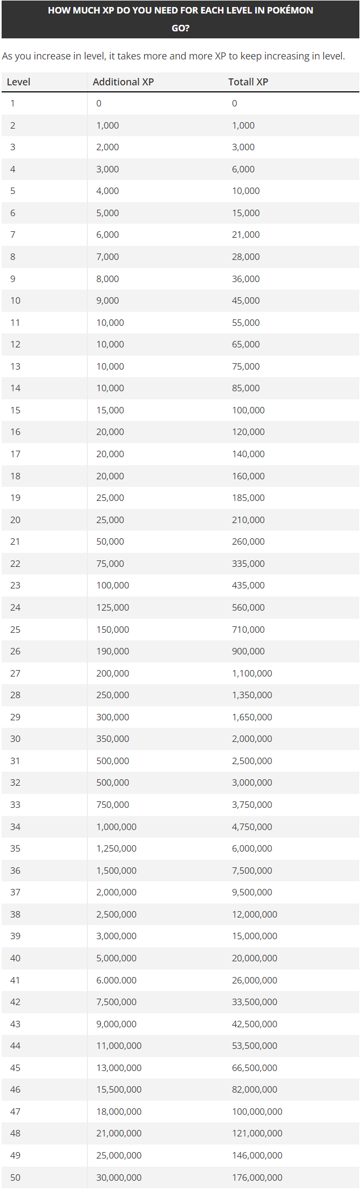This screenshot has height=1191, width=361.
Task: Click Level 33 row number
Action: pos(15,805)
